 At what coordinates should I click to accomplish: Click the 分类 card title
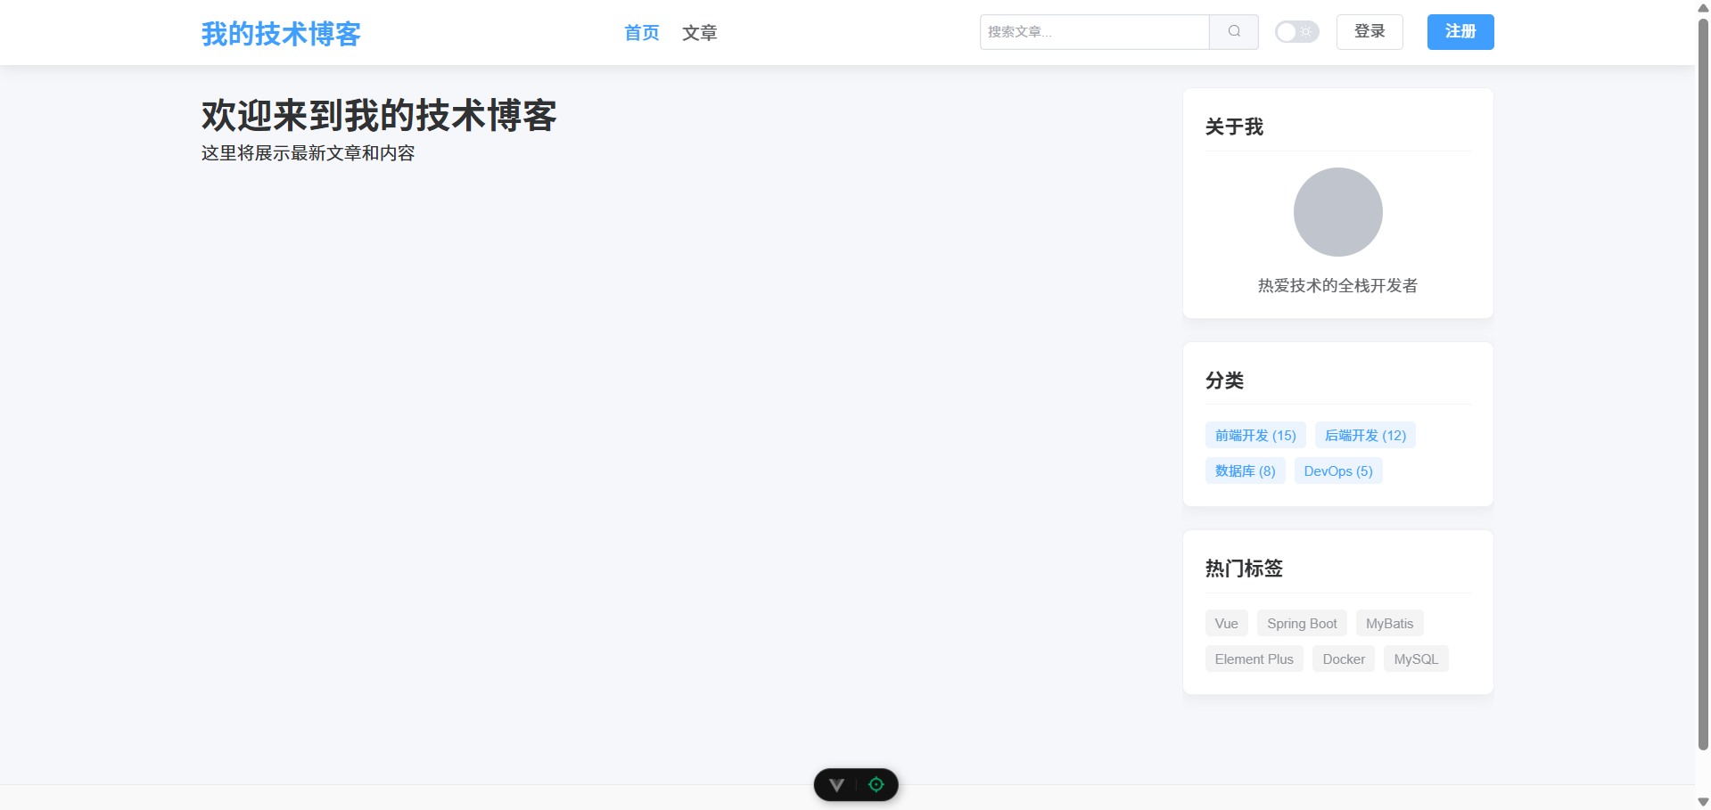click(1224, 380)
